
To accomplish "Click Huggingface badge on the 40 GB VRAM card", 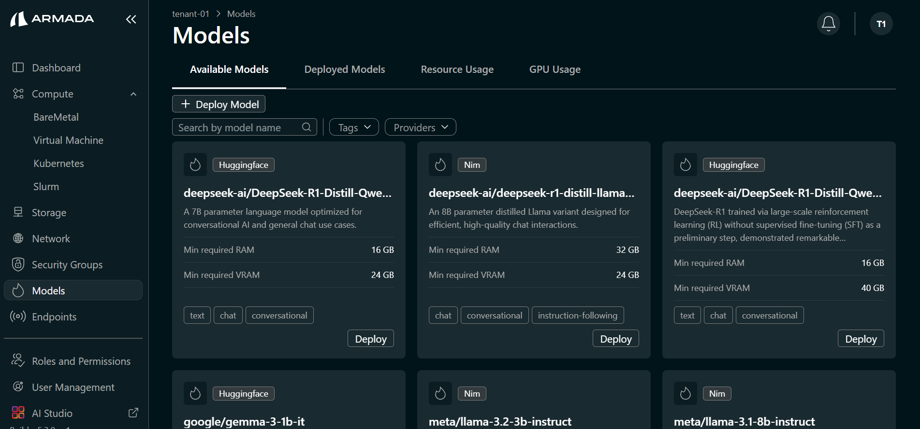I will (x=734, y=165).
